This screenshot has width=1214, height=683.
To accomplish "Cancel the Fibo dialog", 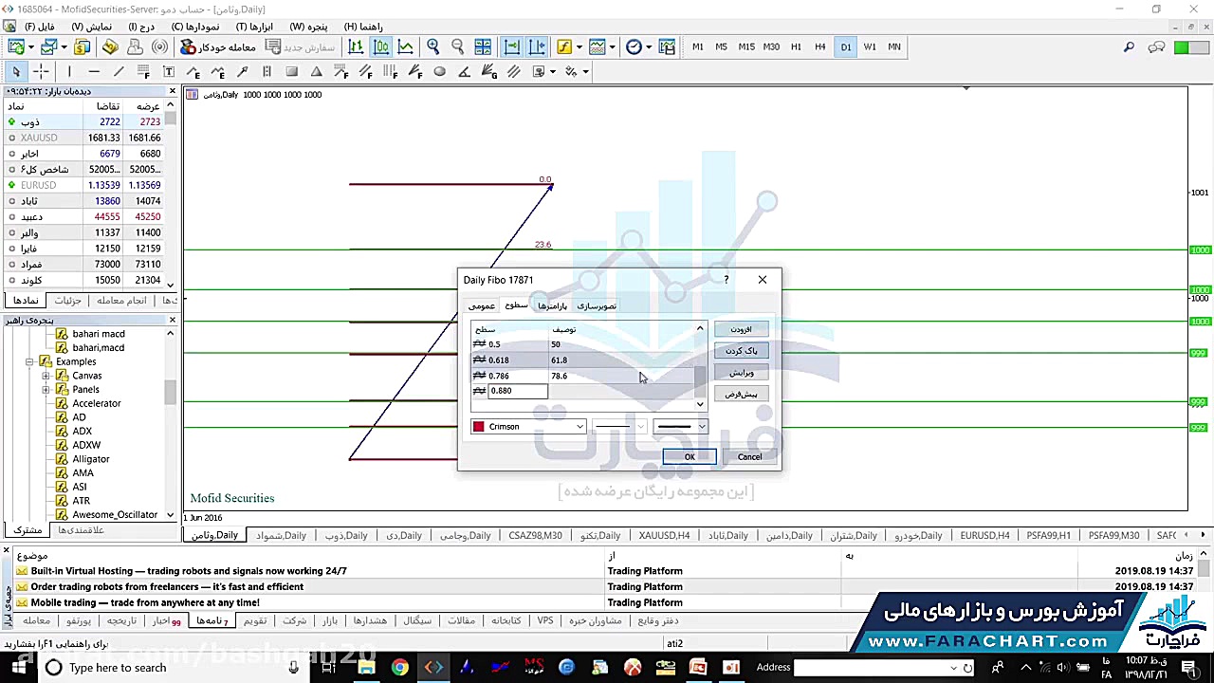I will coord(749,457).
